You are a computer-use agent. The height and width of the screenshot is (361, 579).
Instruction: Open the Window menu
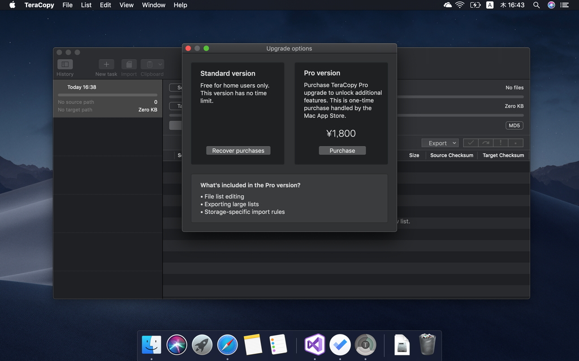pyautogui.click(x=154, y=5)
